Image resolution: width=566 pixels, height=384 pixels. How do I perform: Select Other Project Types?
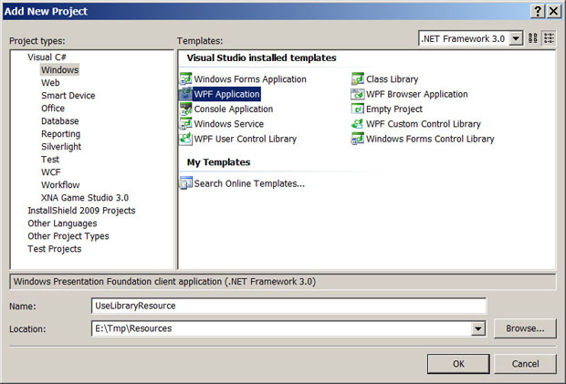click(x=68, y=236)
